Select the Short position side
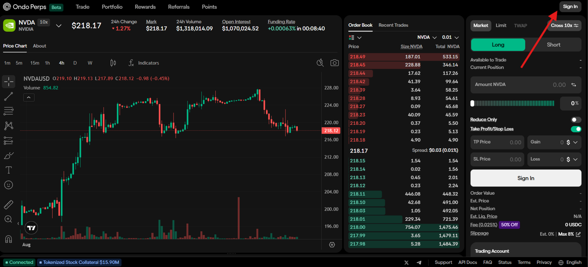588x267 pixels. [x=553, y=45]
